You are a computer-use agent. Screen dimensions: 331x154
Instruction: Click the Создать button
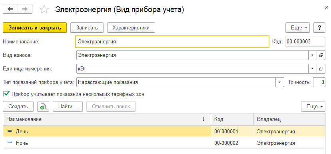coord(18,107)
